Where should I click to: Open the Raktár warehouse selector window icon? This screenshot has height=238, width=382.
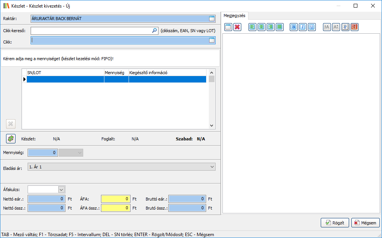[212, 19]
